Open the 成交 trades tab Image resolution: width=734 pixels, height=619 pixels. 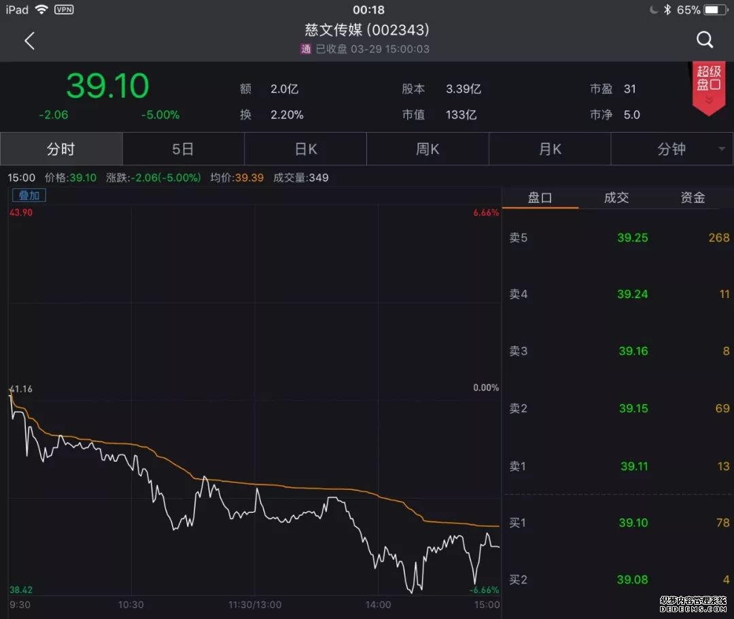coord(616,198)
